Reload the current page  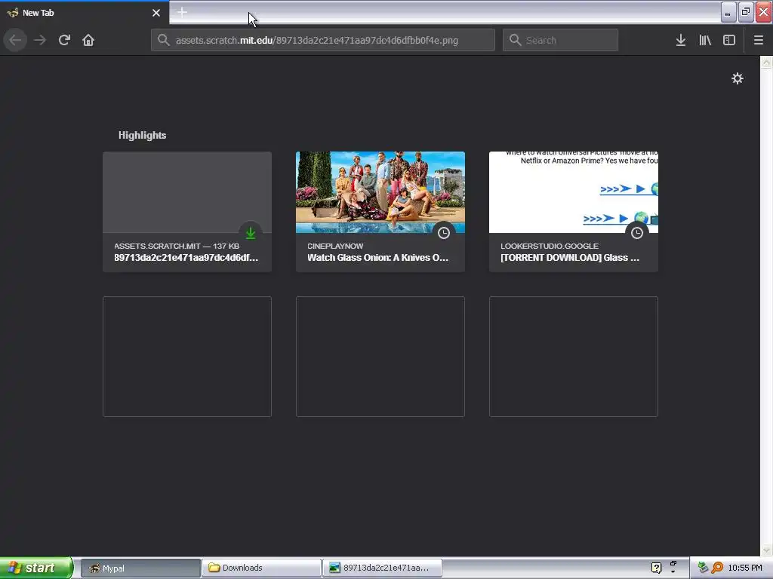[x=64, y=40]
